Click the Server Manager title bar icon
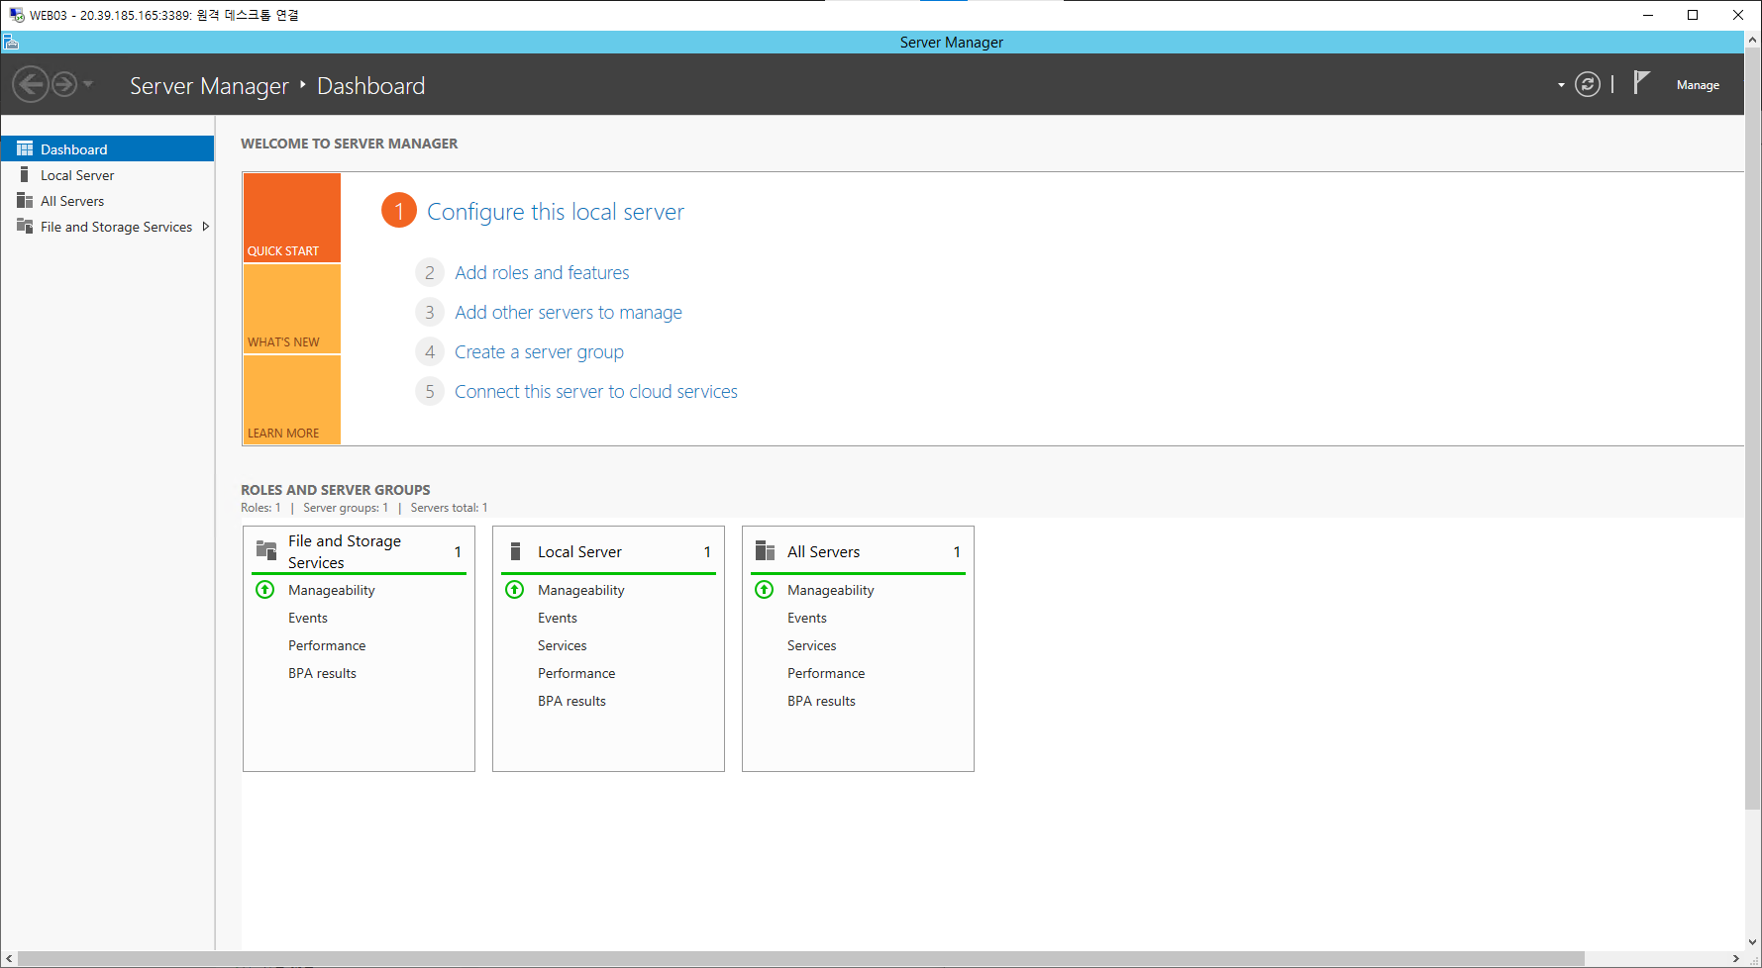 click(11, 42)
